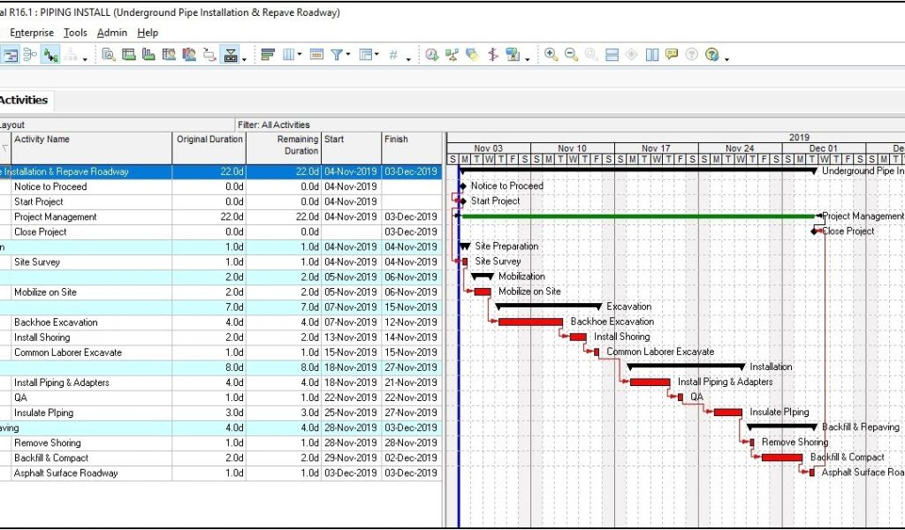
Task: Toggle the Activity Network view button
Action: pyautogui.click(x=30, y=55)
